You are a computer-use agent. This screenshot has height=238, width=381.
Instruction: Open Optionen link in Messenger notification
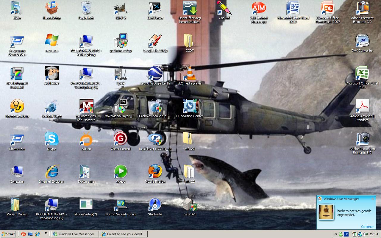368,227
